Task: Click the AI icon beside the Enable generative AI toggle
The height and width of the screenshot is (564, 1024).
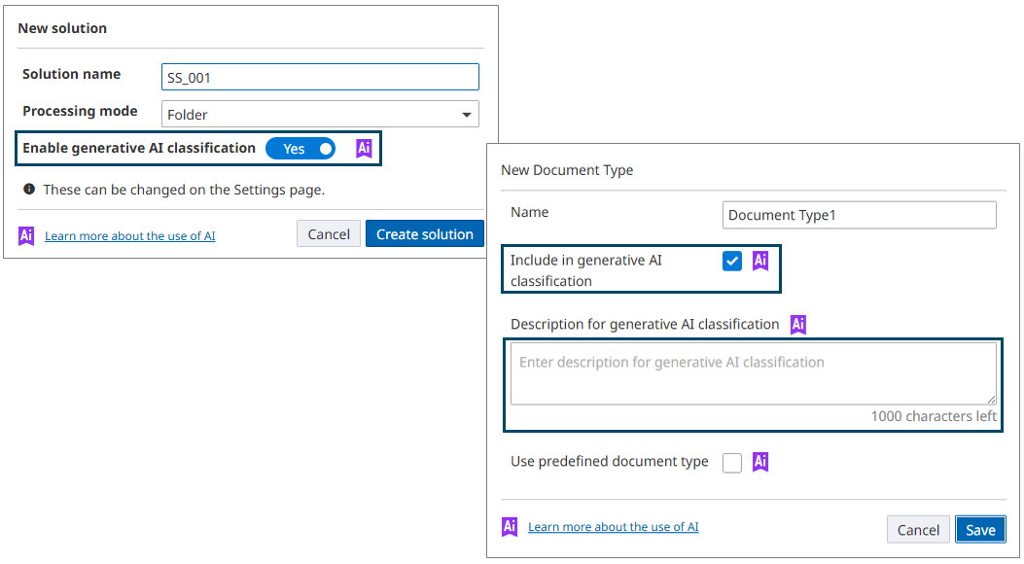Action: tap(364, 148)
